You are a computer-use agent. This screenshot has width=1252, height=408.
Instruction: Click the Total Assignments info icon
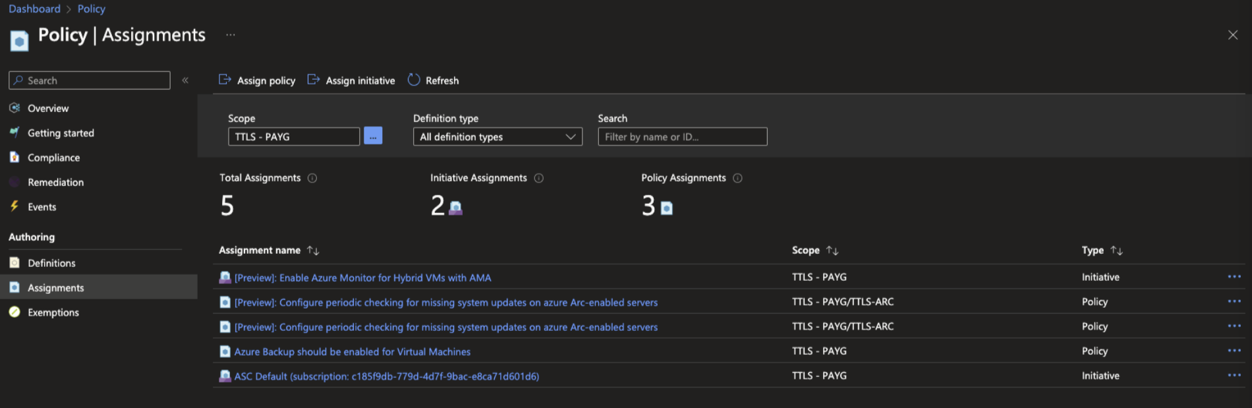point(312,178)
